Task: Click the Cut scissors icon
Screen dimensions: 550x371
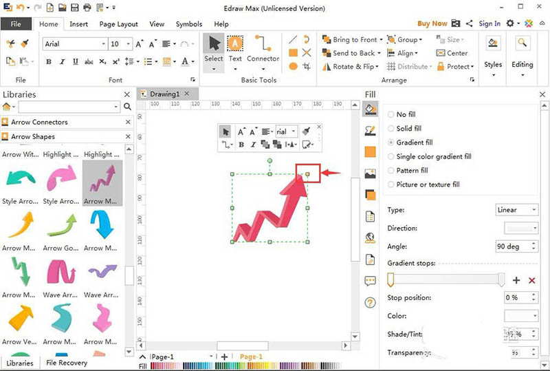Action: point(10,43)
